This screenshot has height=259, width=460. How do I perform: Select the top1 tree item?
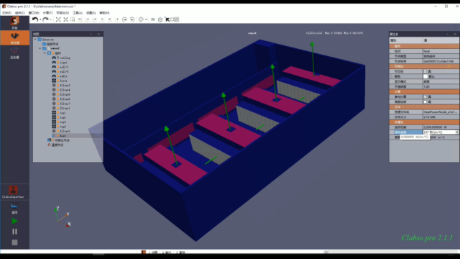pyautogui.click(x=63, y=113)
